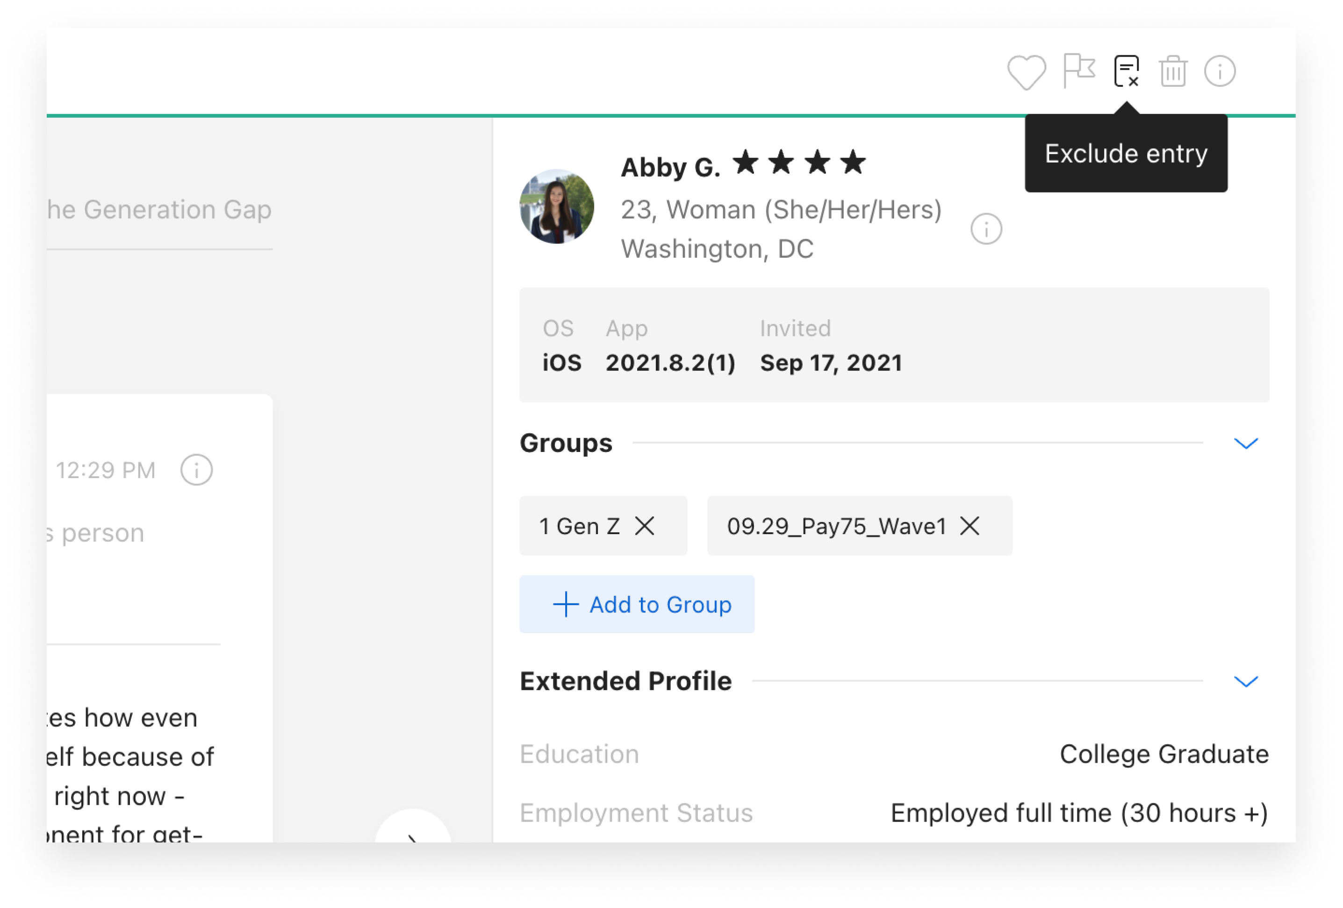
Task: Click the 09.29_Pay75_Wave1 group chip
Action: pyautogui.click(x=859, y=526)
